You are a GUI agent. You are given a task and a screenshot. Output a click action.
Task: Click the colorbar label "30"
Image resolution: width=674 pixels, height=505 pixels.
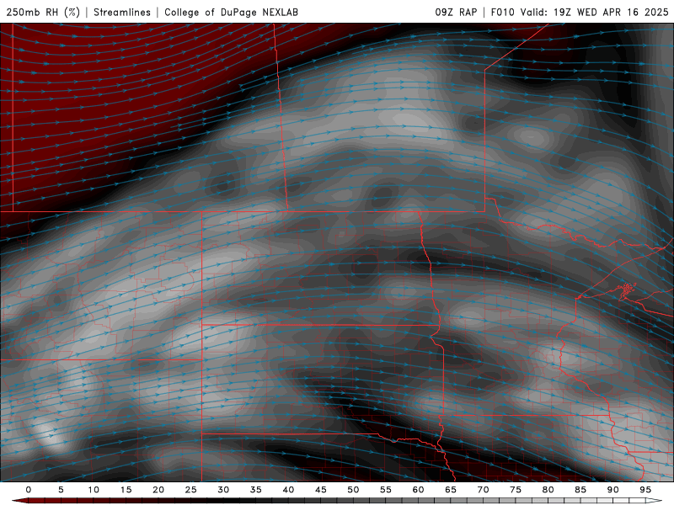[223, 490]
